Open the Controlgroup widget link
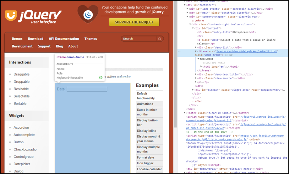The image size is (289, 174). pos(24,157)
